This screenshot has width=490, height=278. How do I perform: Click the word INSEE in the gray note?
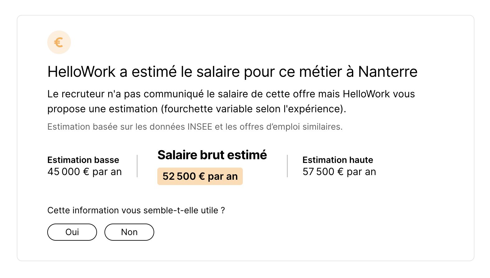click(200, 127)
